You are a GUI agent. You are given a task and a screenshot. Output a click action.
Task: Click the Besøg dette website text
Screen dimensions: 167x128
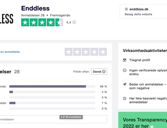(x=138, y=14)
